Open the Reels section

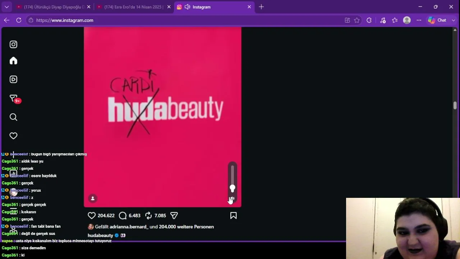(13, 79)
